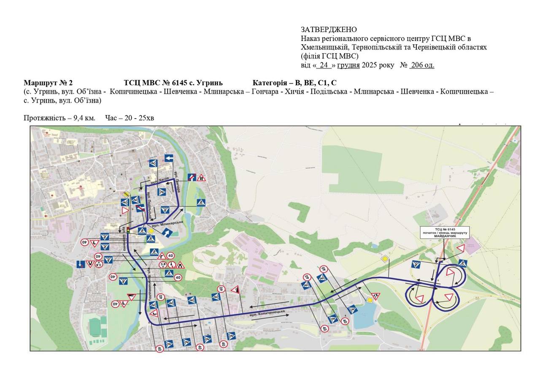Click warning triangle beside the pond's yellow diamond
Image resolution: width=540 pixels, height=382 pixels.
point(375,296)
